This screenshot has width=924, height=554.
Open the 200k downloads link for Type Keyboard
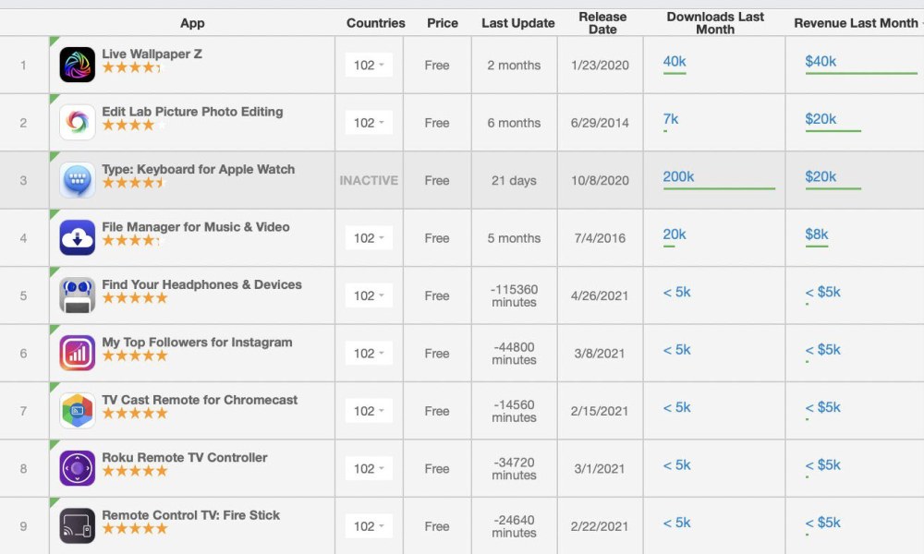click(678, 176)
